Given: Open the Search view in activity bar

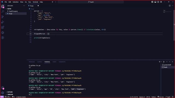Looking at the screenshot, I should tap(3, 11).
